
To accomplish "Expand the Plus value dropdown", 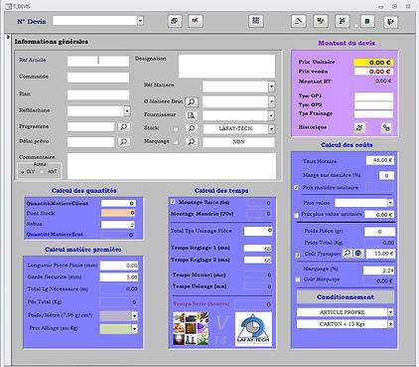I will (390, 203).
